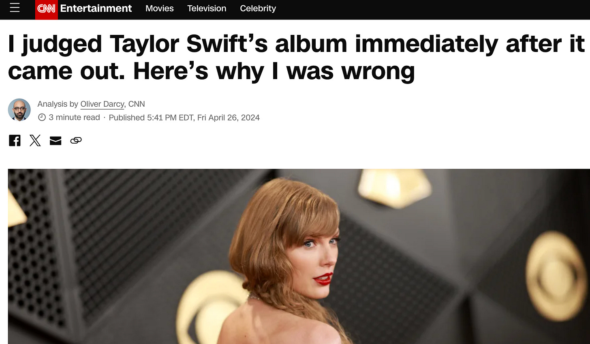Viewport: 590px width, 344px height.
Task: Open the hamburger navigation menu
Action: (x=15, y=8)
